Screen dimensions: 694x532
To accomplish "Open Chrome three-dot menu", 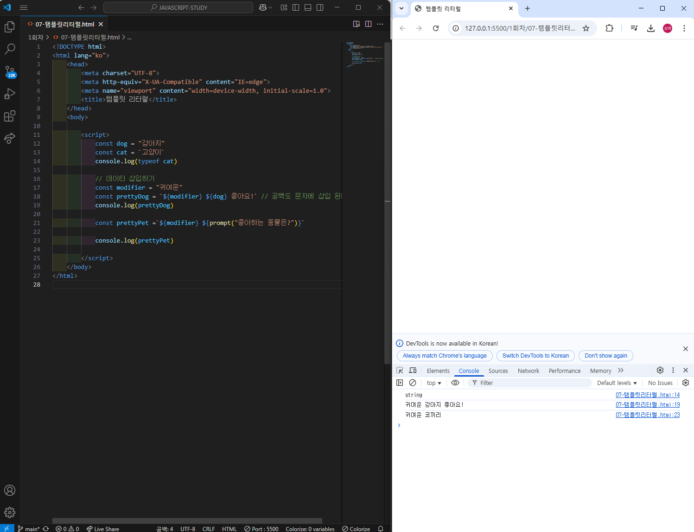I will 684,28.
